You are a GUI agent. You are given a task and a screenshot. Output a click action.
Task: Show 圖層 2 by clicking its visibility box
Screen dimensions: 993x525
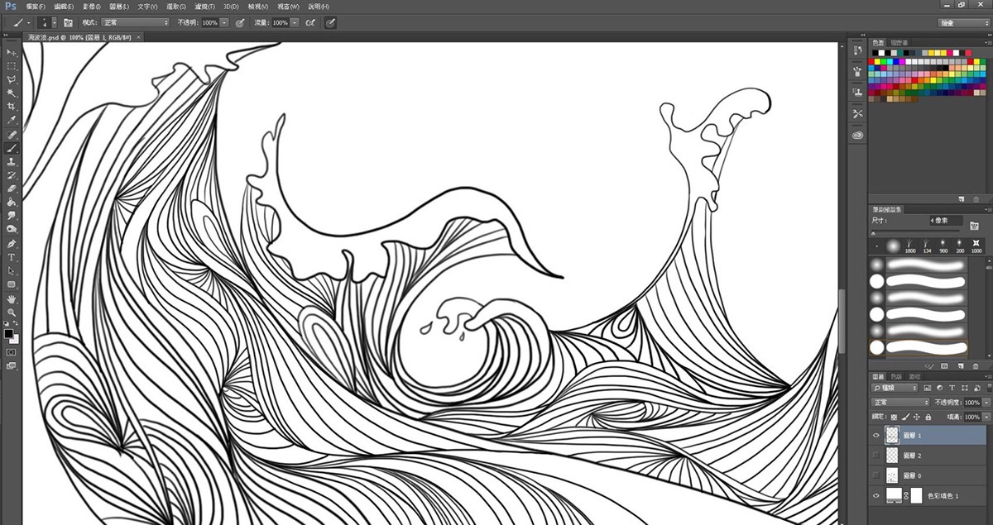tap(876, 456)
